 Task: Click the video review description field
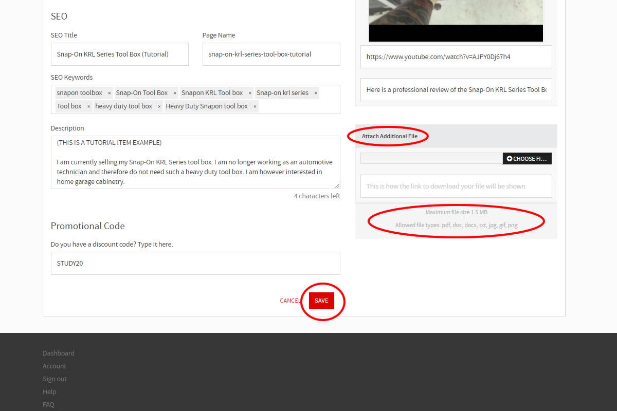pyautogui.click(x=456, y=89)
